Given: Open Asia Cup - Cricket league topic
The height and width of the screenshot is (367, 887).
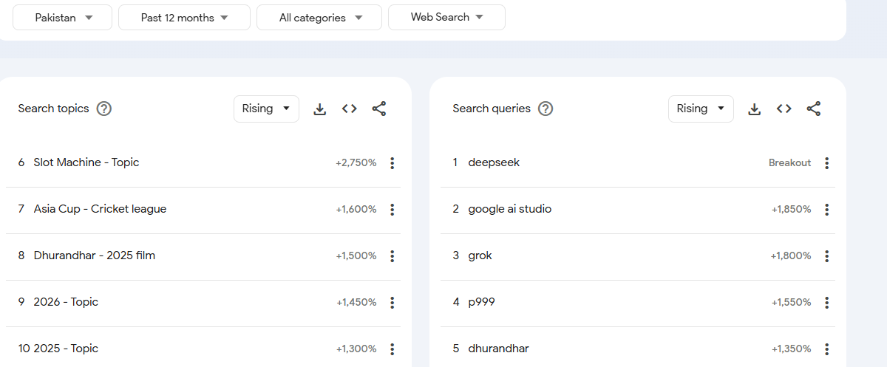Looking at the screenshot, I should pyautogui.click(x=100, y=210).
